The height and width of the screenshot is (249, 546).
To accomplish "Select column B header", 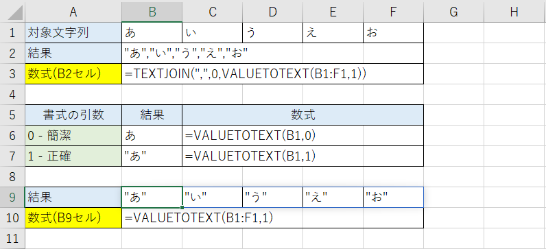I will pos(152,11).
